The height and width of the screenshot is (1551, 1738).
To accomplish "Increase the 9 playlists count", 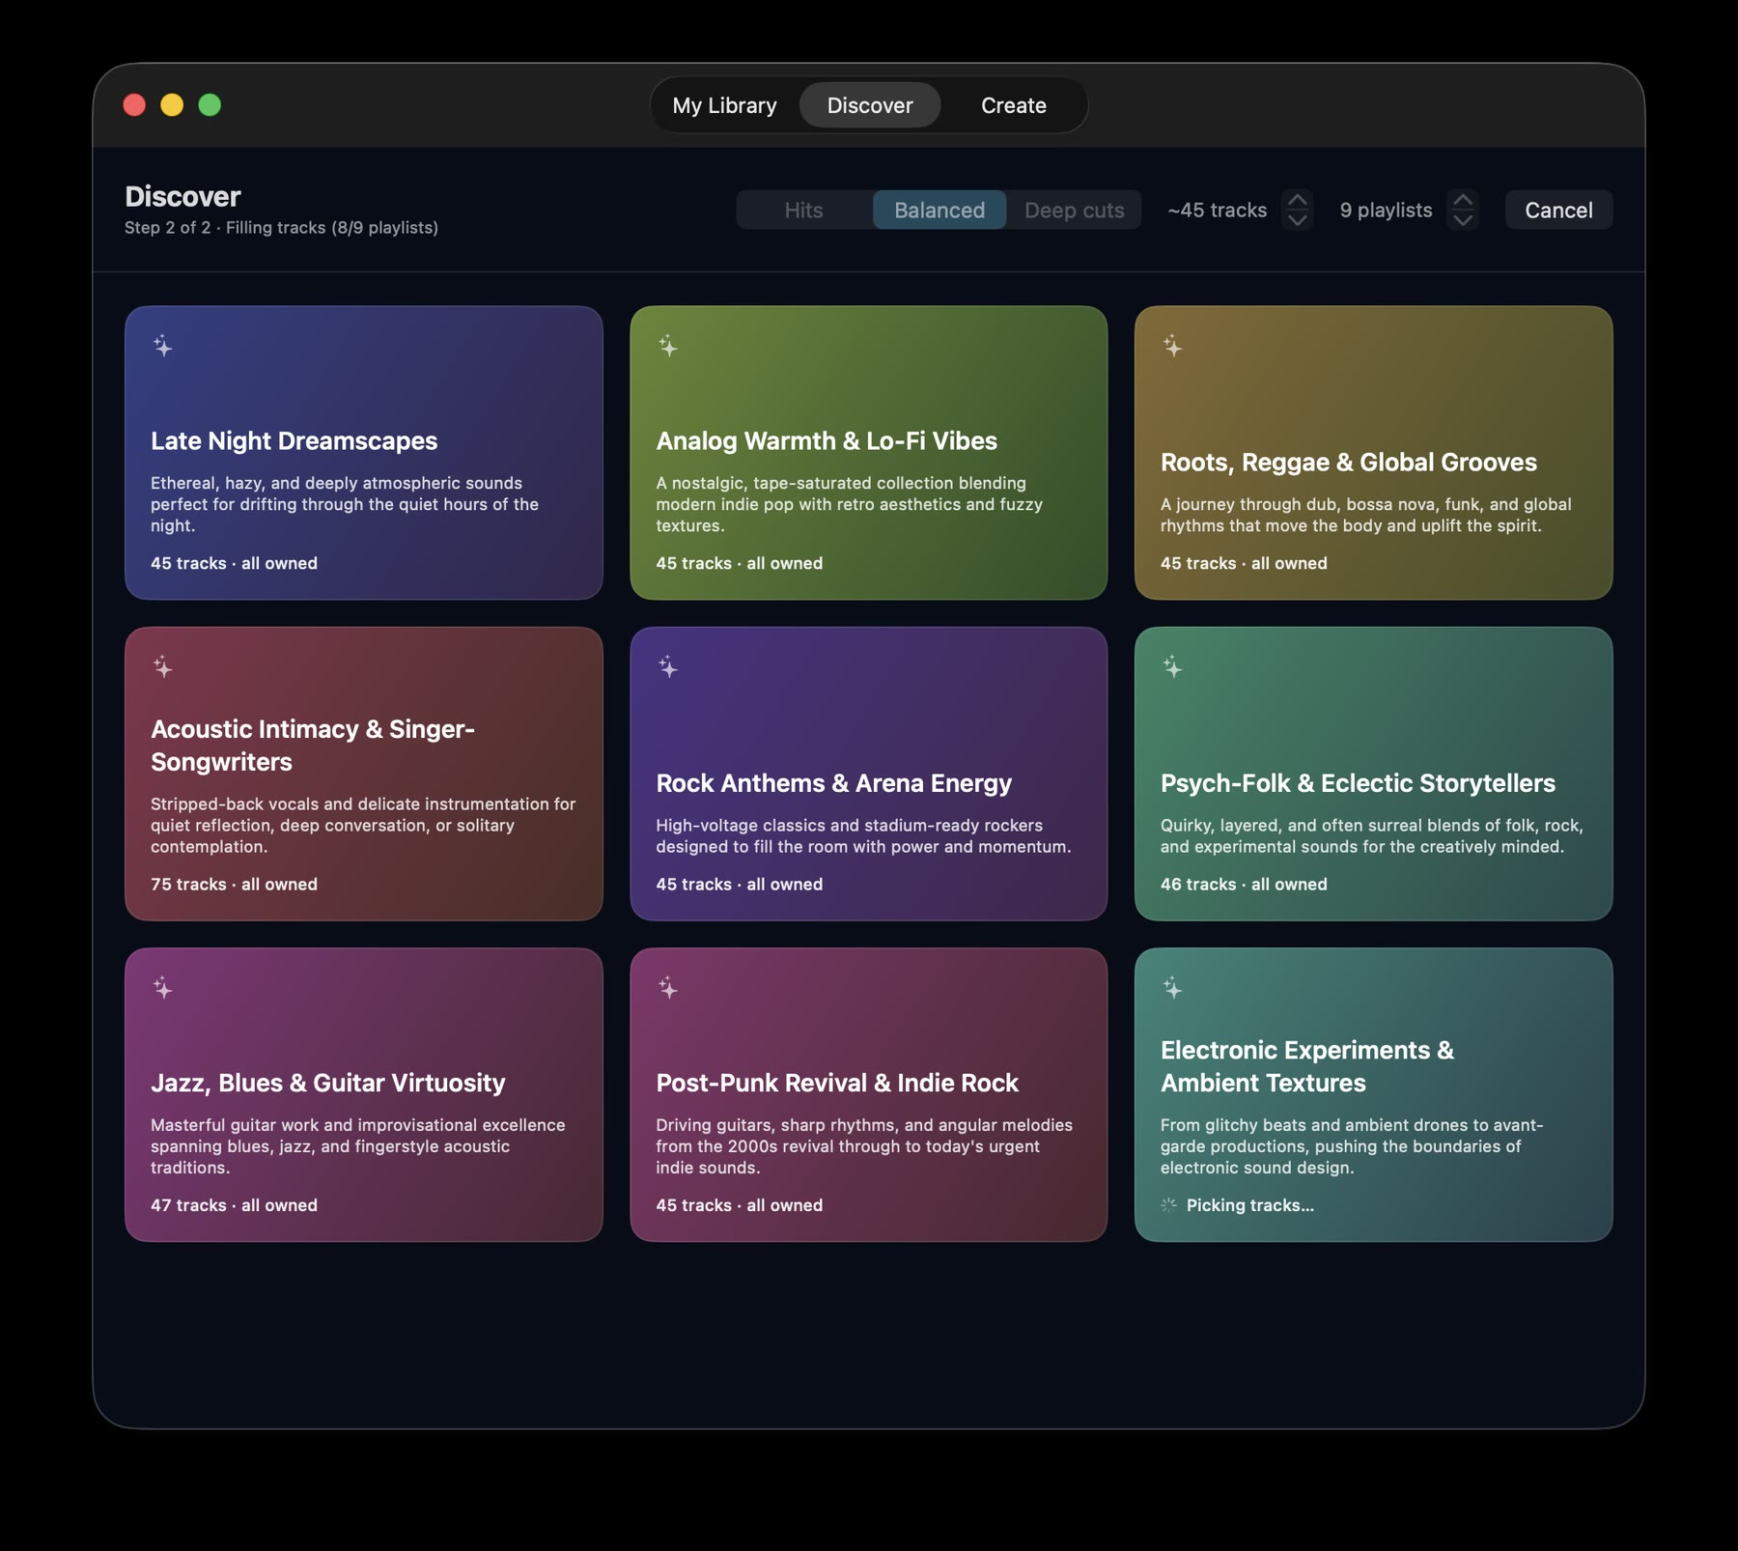I will [1463, 200].
